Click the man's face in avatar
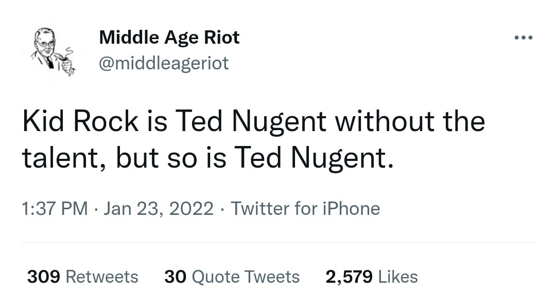The height and width of the screenshot is (292, 556). 45,43
